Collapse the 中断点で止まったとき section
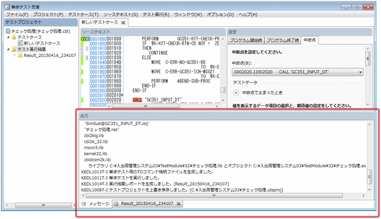The height and width of the screenshot is (219, 381). [236, 92]
